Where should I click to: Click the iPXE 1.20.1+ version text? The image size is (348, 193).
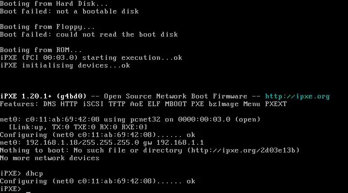[x=26, y=96]
